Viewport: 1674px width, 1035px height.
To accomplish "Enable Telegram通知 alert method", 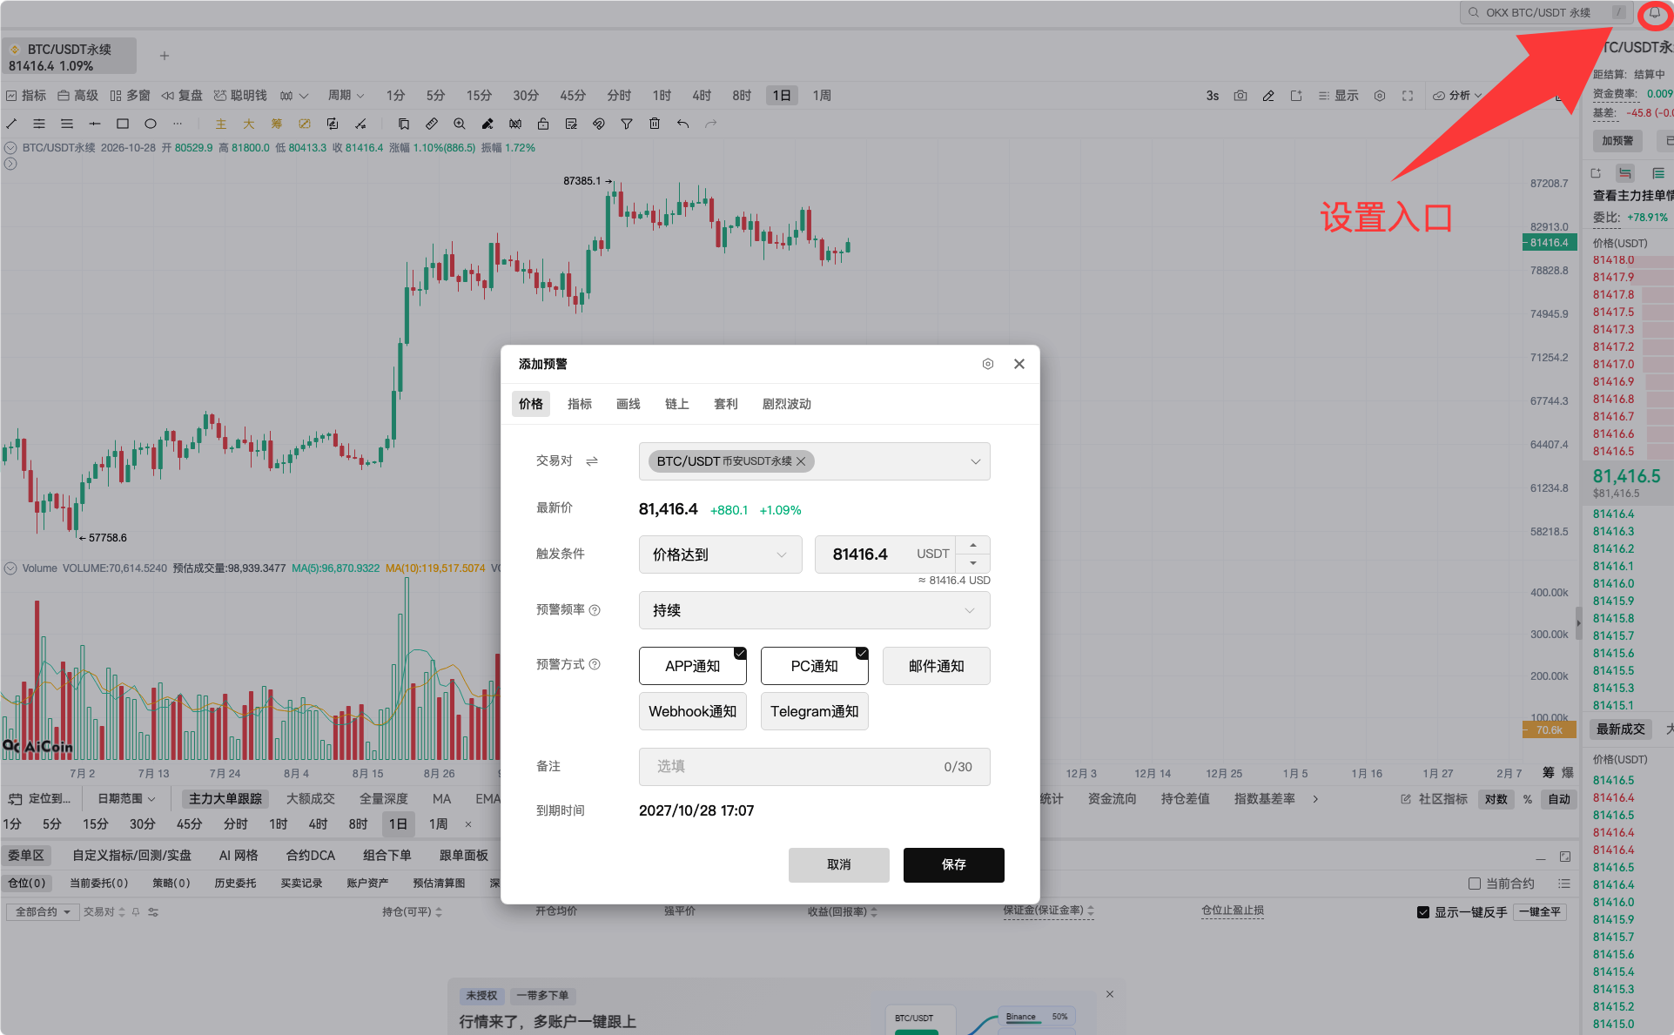I will pos(815,711).
